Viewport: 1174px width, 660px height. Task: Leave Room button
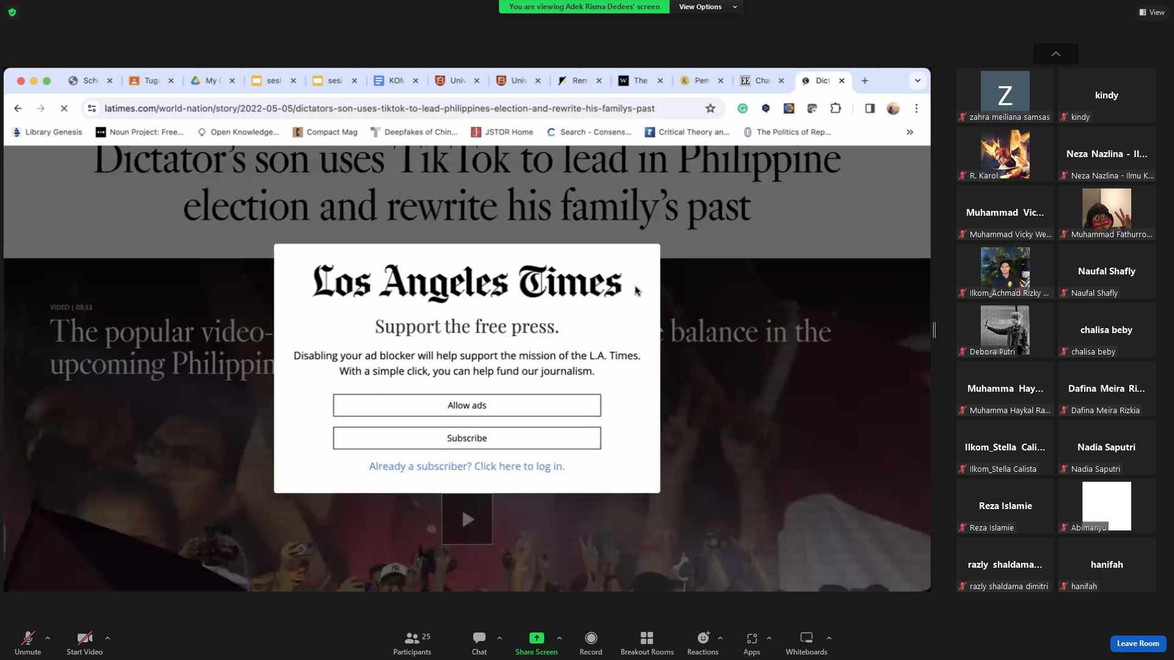coord(1138,643)
